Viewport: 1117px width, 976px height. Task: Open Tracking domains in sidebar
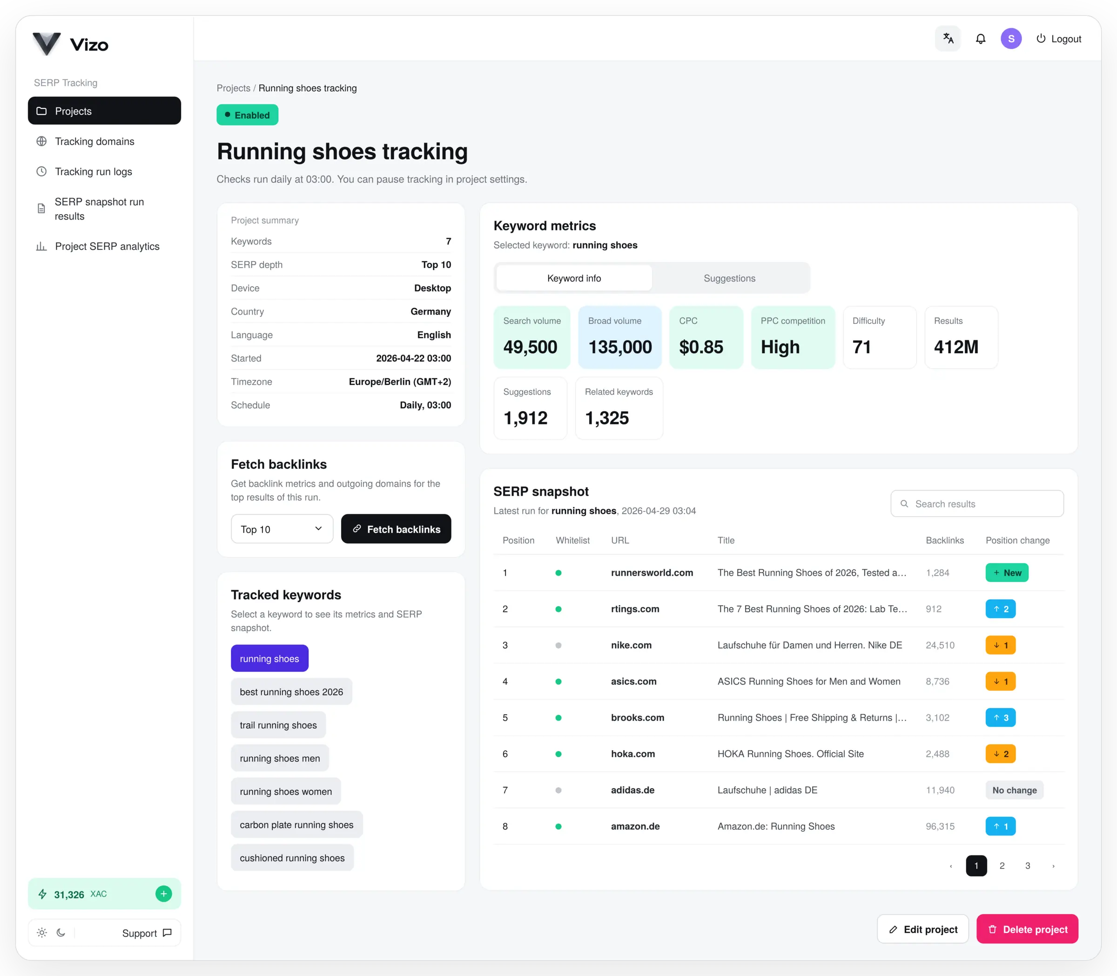[105, 141]
